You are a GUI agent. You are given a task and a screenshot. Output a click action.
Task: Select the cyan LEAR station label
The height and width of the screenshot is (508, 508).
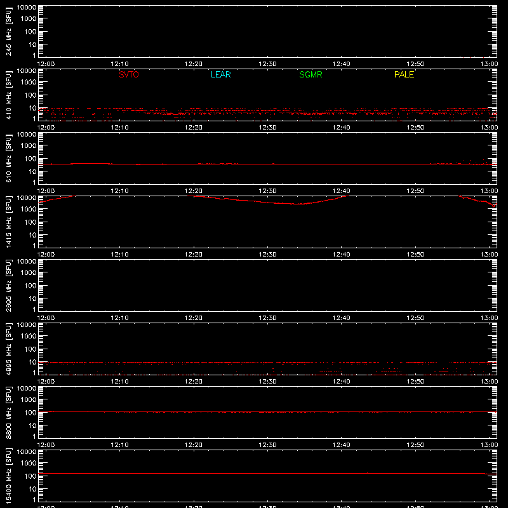click(220, 74)
